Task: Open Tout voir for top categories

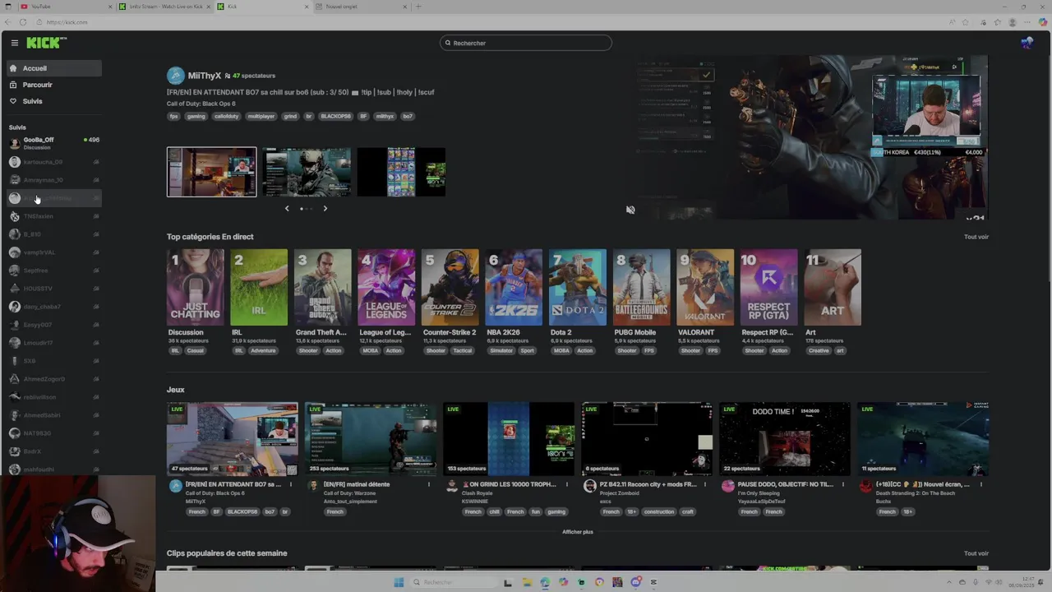Action: pyautogui.click(x=976, y=237)
